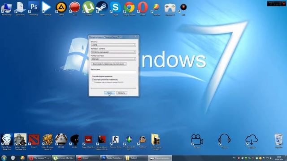This screenshot has width=287, height=161.
Task: Open the cloud download folder icon
Action: [252, 141]
